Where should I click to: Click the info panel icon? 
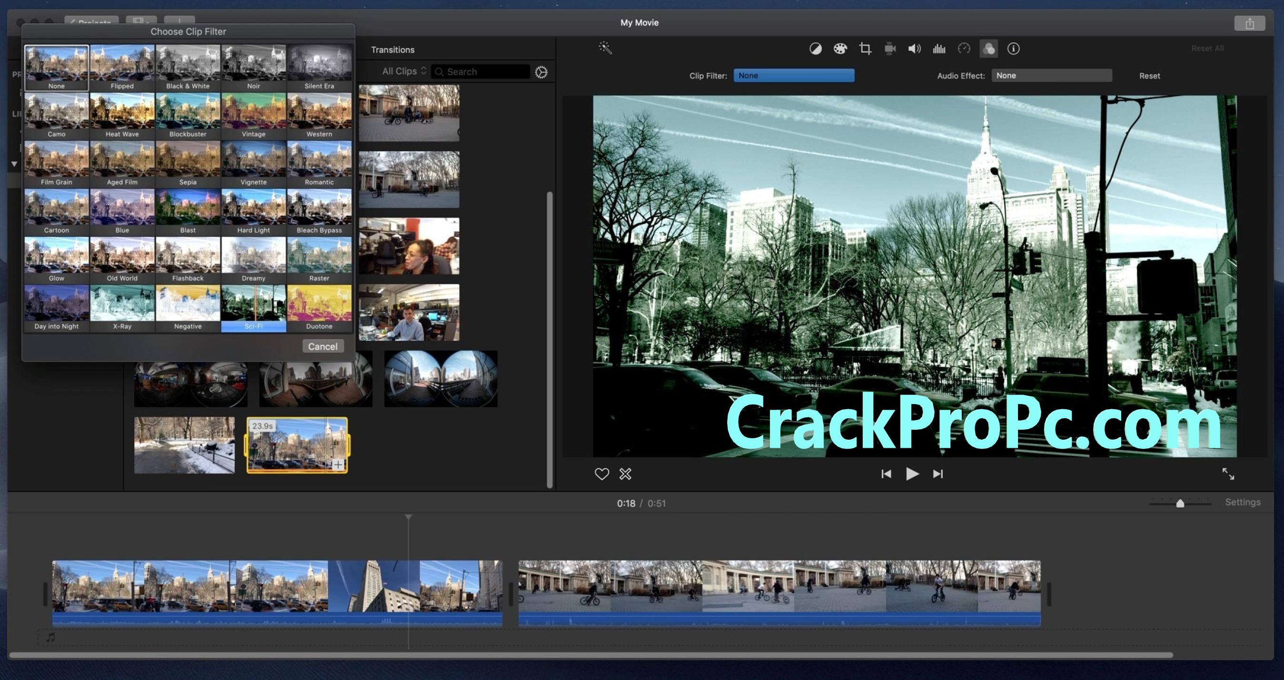pyautogui.click(x=1017, y=49)
